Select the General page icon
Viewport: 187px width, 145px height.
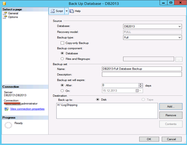(x=5, y=13)
